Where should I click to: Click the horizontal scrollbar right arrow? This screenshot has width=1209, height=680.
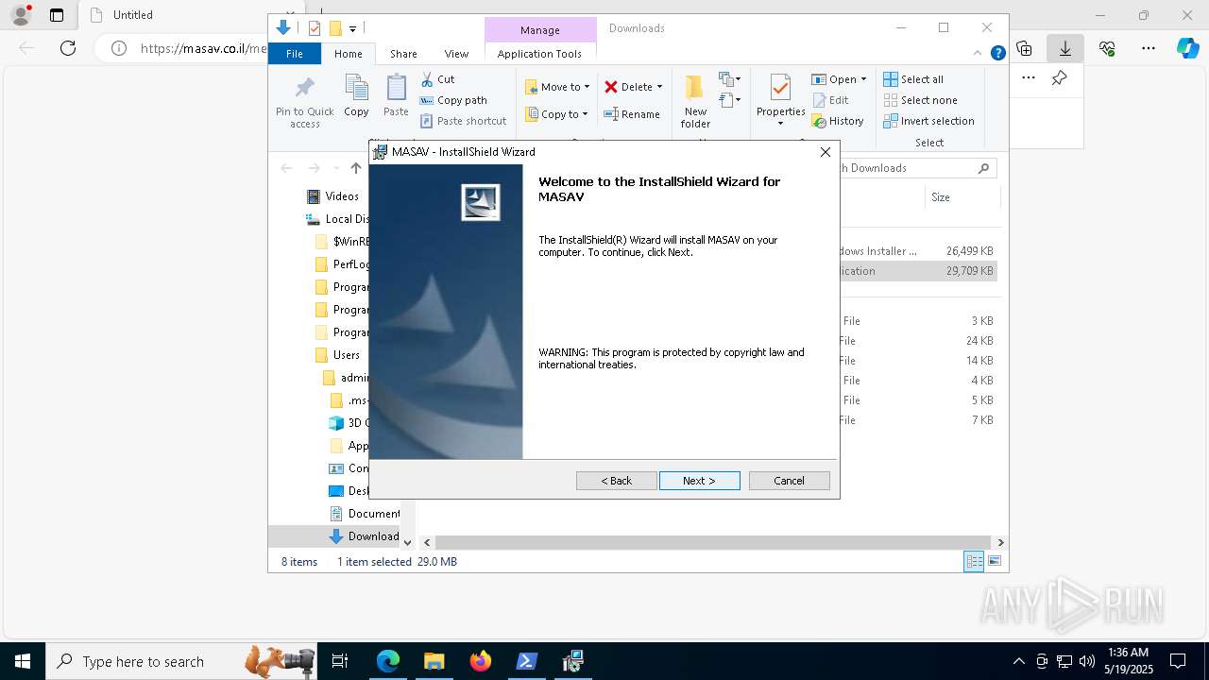point(1000,542)
